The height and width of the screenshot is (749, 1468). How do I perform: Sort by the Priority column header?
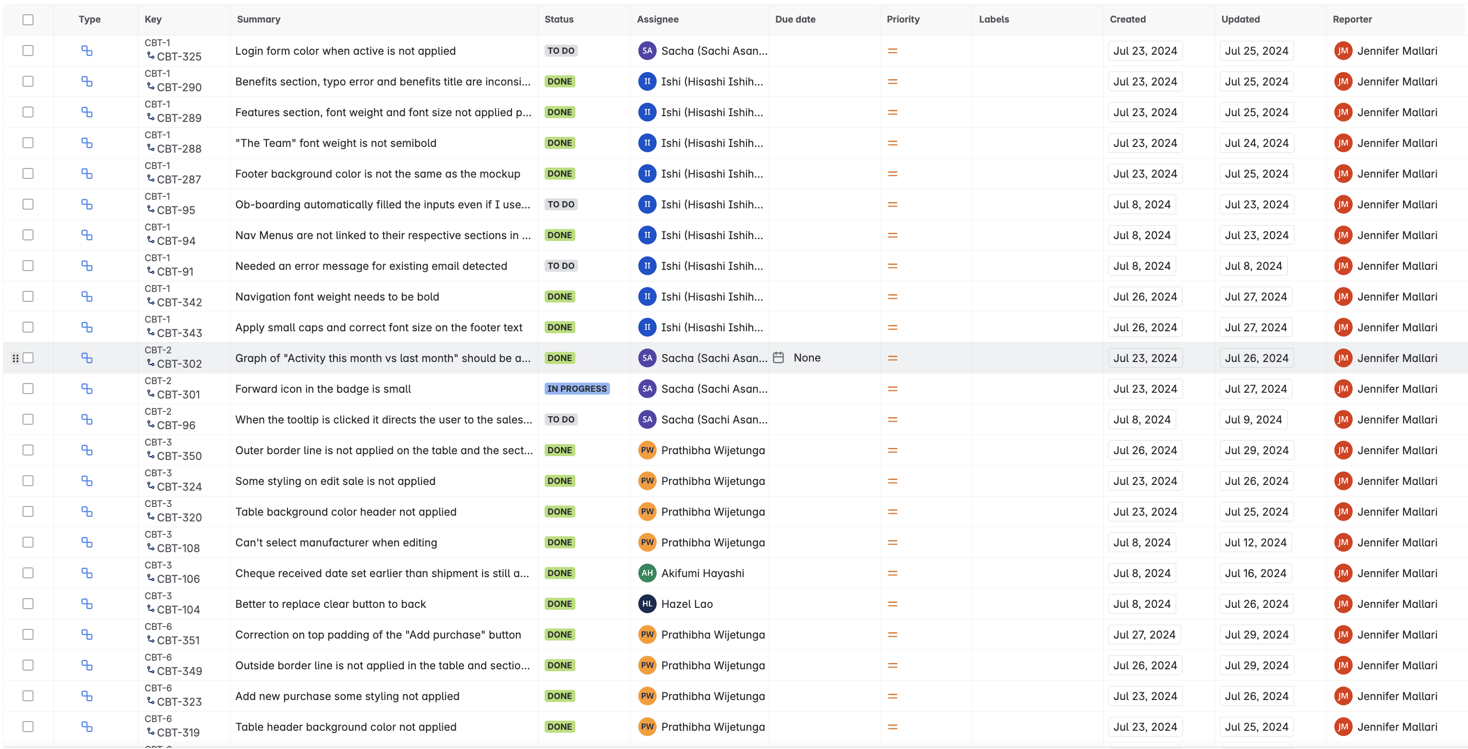[x=903, y=19]
